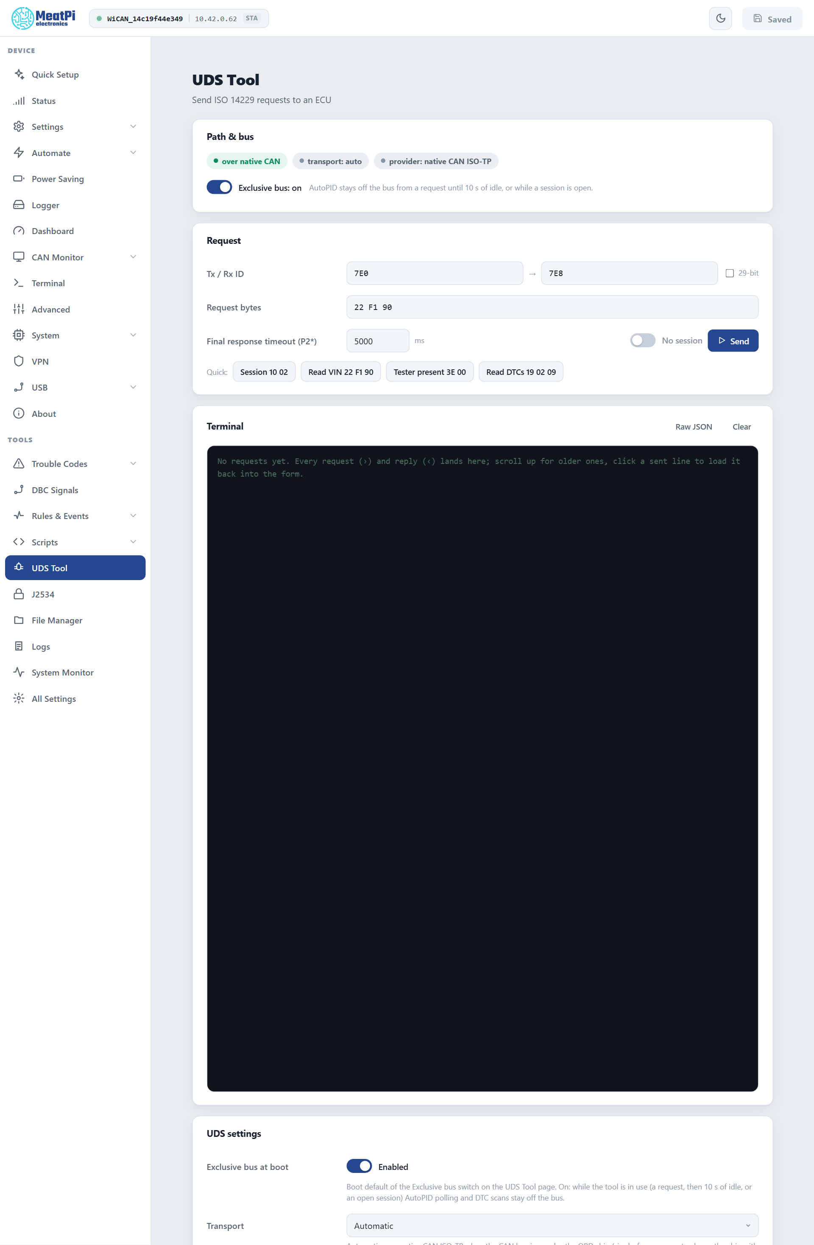Click 'provider: native CAN ISO-TP' pill
This screenshot has width=814, height=1245.
tap(436, 161)
